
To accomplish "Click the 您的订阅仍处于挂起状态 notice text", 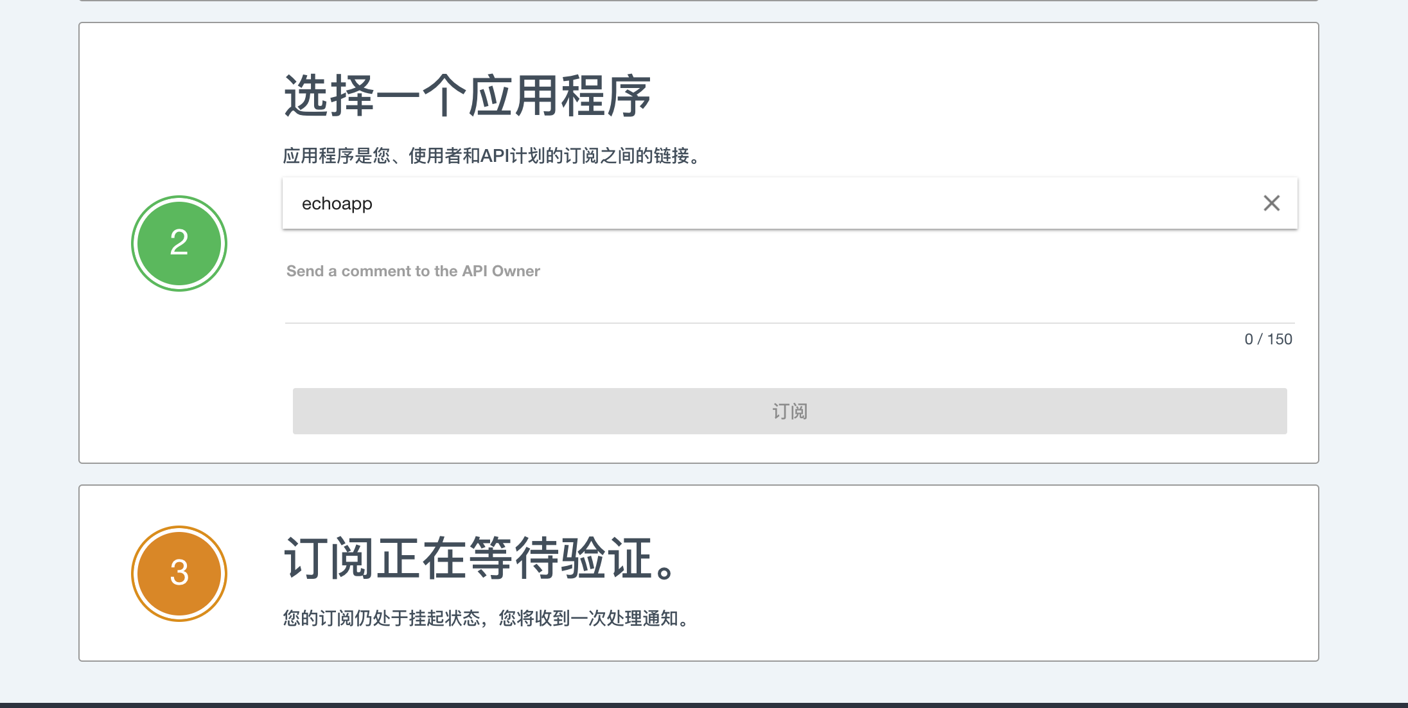I will pos(487,618).
